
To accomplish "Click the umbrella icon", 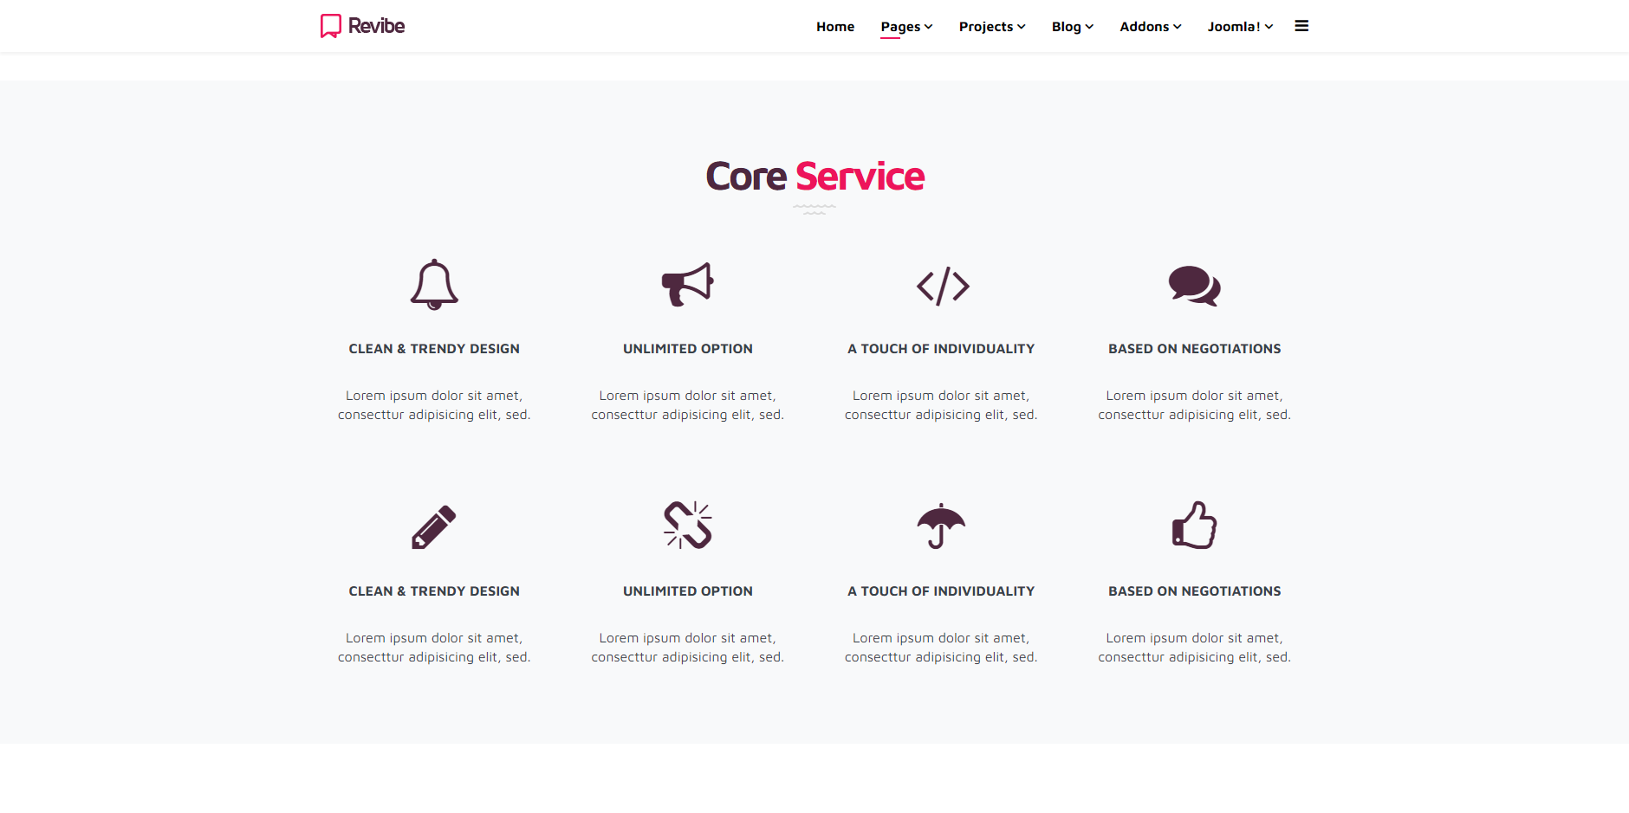I will tap(941, 526).
